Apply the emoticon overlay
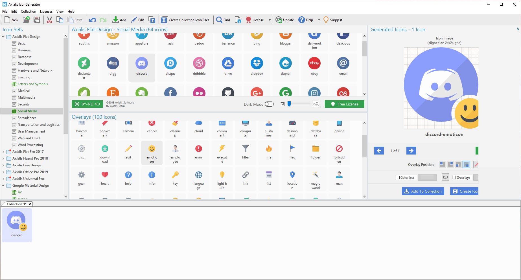521x280 pixels. (152, 153)
